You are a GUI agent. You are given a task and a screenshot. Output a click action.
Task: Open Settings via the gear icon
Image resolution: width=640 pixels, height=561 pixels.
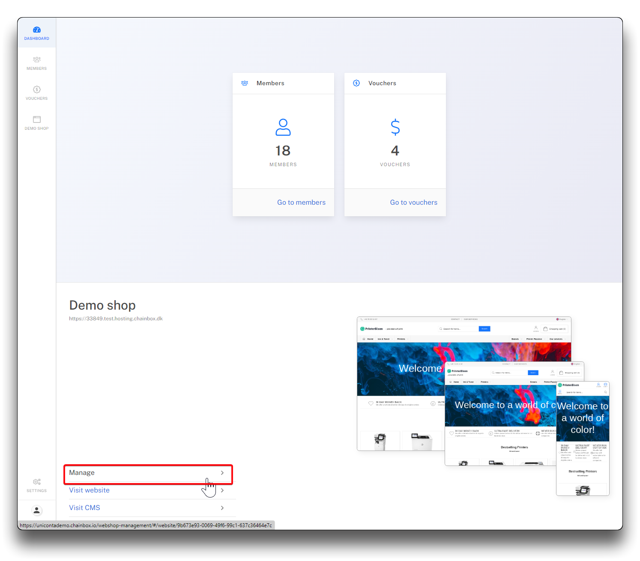37,482
